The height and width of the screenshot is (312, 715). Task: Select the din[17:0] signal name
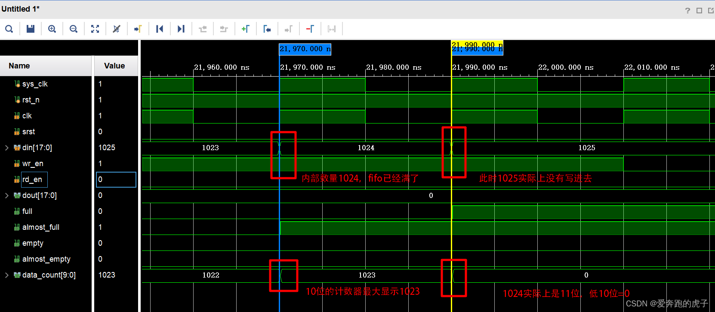pyautogui.click(x=37, y=148)
